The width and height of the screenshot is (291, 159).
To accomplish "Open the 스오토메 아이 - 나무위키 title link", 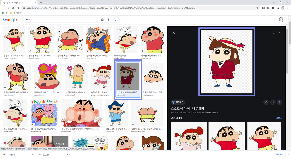I will (188, 109).
